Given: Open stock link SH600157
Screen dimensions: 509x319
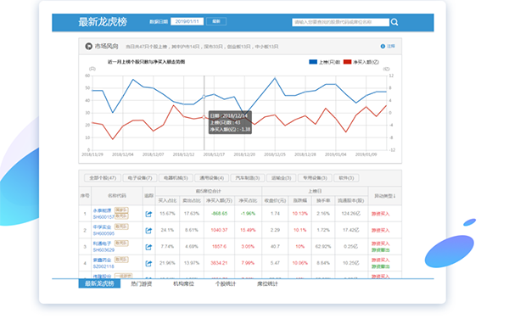Looking at the screenshot, I should pos(103,217).
